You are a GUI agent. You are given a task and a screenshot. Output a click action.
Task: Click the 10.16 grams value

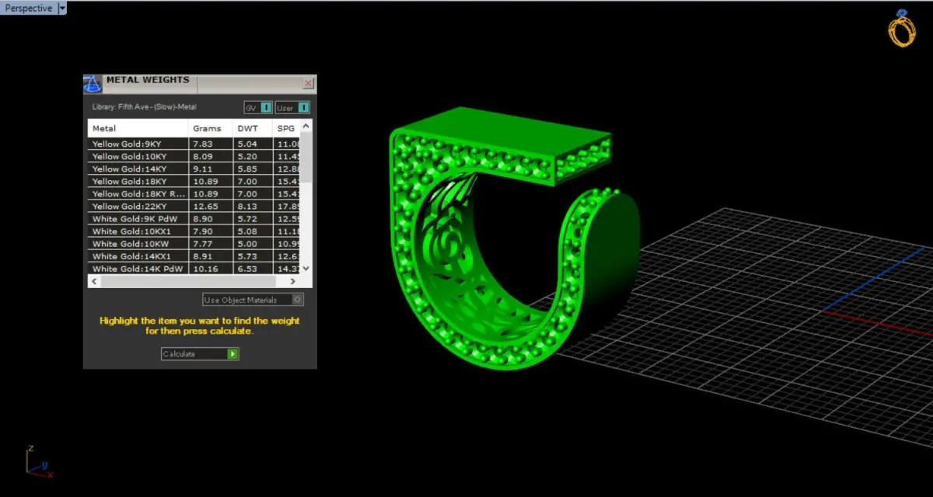[204, 269]
